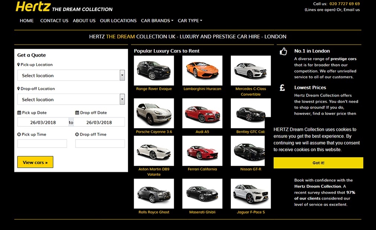Click the calendar icon next to Pick up Date

pyautogui.click(x=19, y=112)
